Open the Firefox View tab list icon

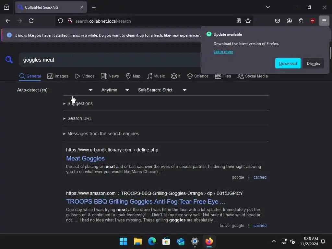click(6, 7)
